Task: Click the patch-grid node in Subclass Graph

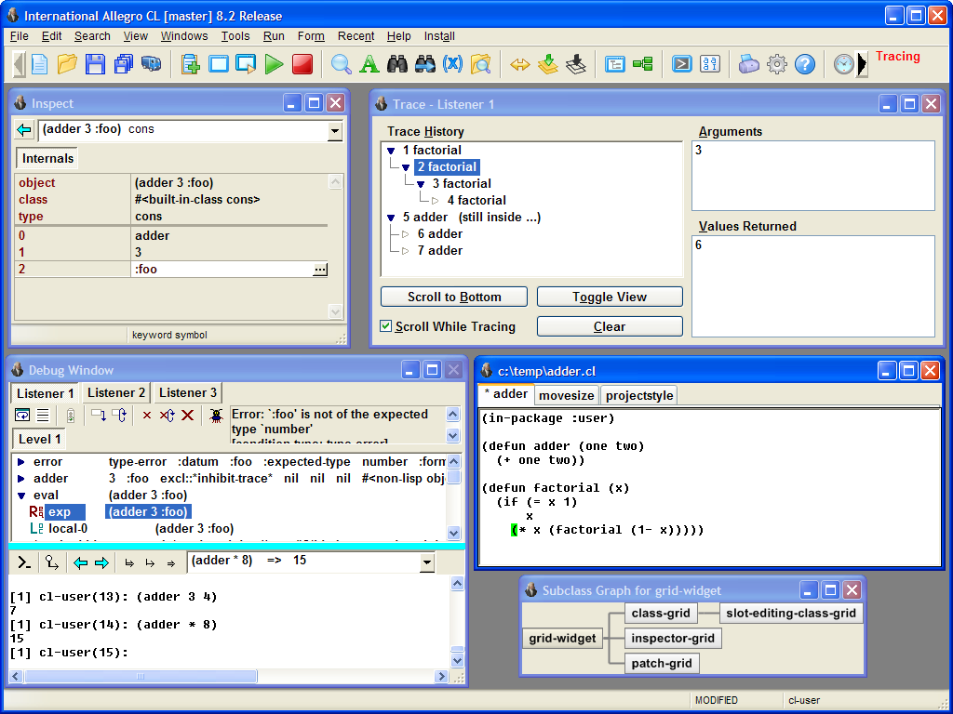Action: click(x=662, y=663)
